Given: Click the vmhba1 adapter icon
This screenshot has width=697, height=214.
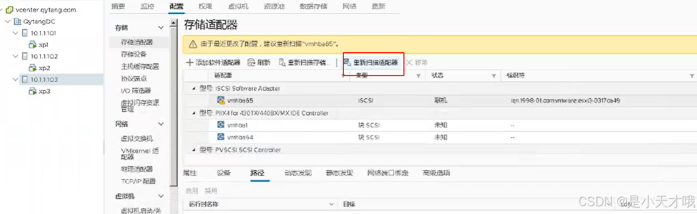Looking at the screenshot, I should click(x=221, y=125).
